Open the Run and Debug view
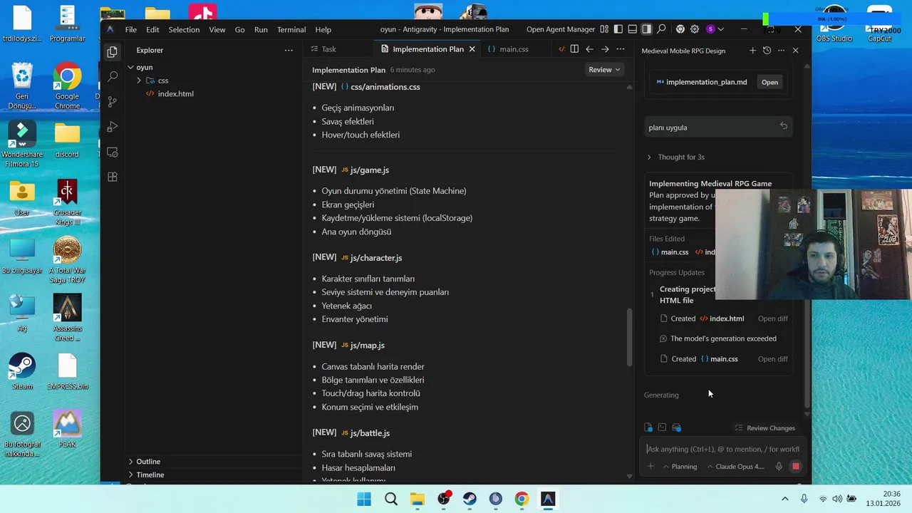 pos(112,127)
